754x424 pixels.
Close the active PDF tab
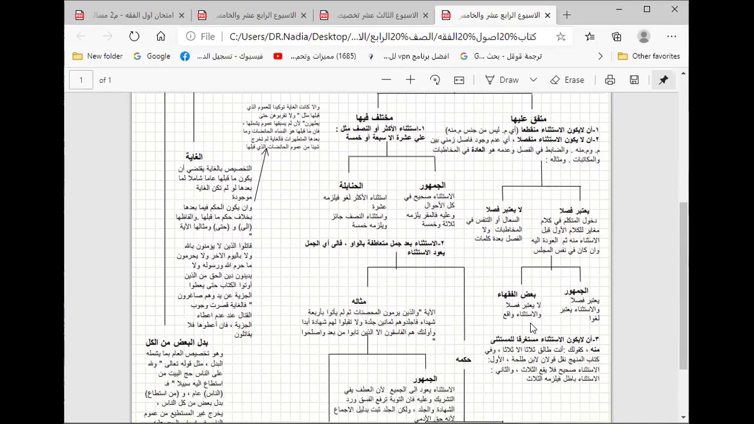tap(548, 15)
